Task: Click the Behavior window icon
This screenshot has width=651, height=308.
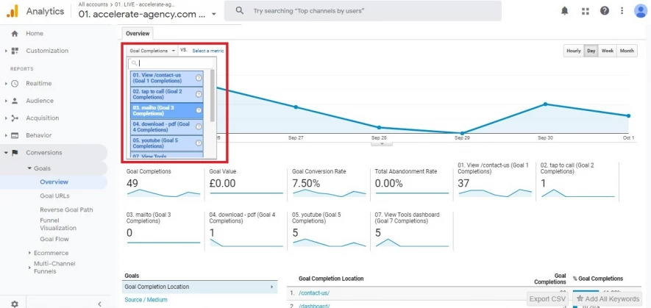Action: pyautogui.click(x=15, y=135)
